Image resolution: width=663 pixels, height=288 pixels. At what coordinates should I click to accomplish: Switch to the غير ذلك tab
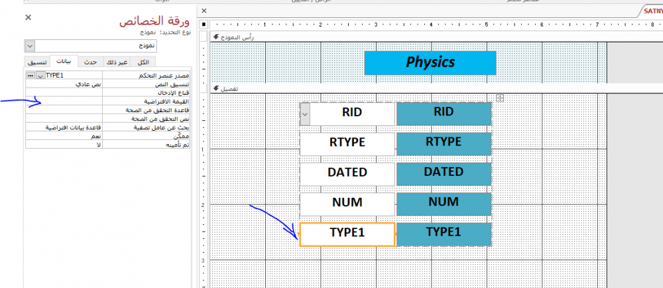pyautogui.click(x=117, y=62)
